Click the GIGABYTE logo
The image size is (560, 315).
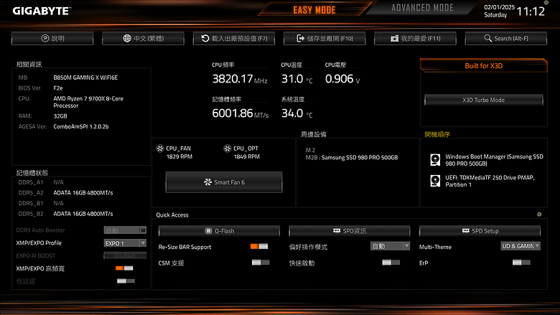(x=42, y=11)
